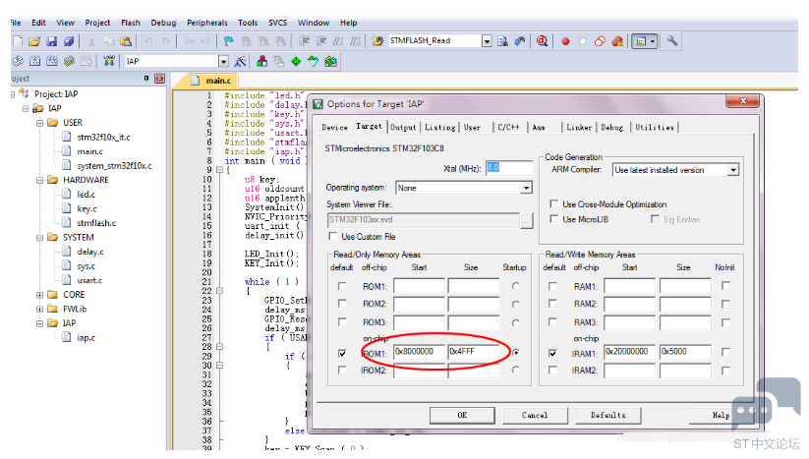Select the IROM1 Startup radio button
Screen dimensions: 809x459
coord(515,352)
